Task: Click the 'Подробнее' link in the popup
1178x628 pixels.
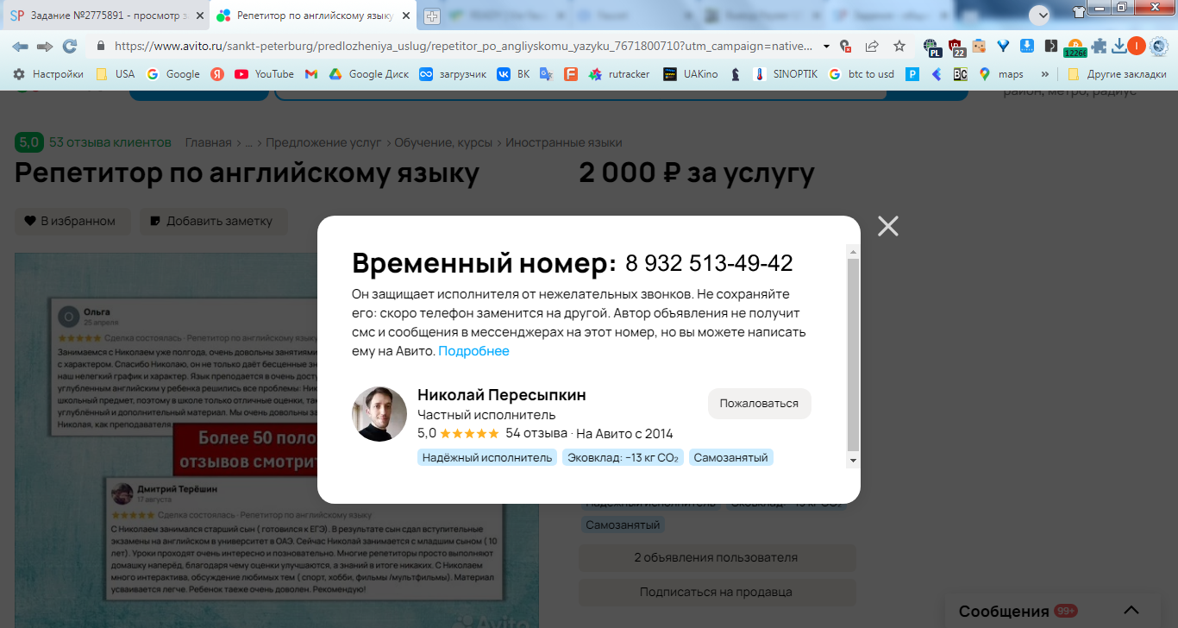Action: point(473,351)
